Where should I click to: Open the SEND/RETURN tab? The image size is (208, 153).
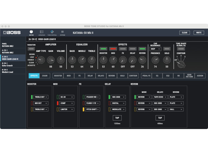189,76
